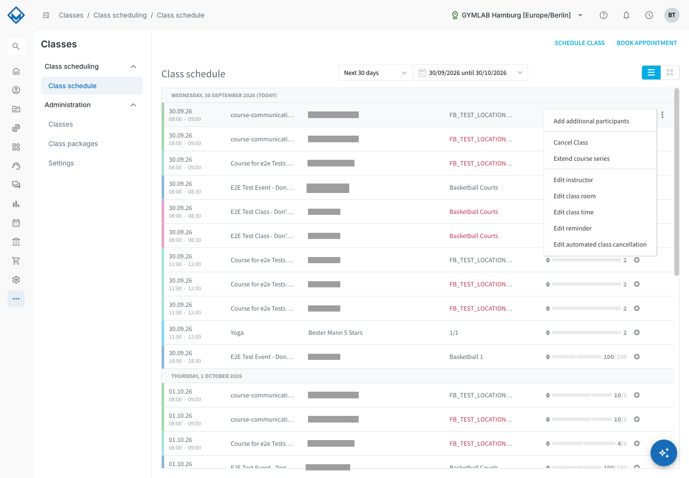
Task: Click the notifications bell icon
Action: 626,15
